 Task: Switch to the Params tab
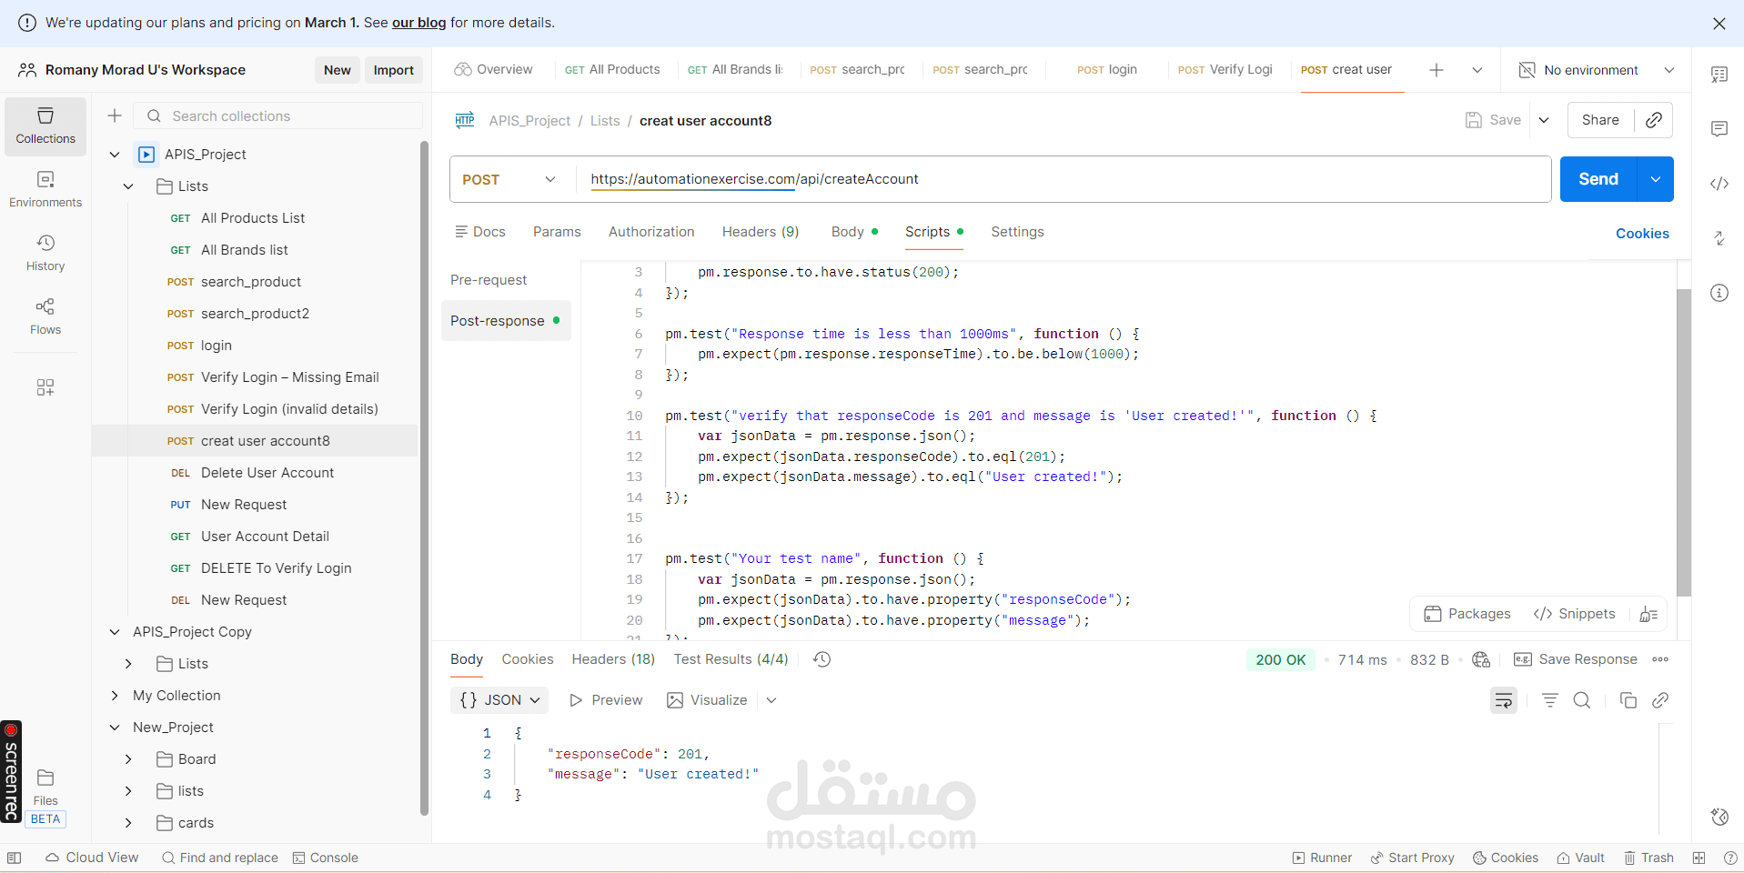pos(557,232)
